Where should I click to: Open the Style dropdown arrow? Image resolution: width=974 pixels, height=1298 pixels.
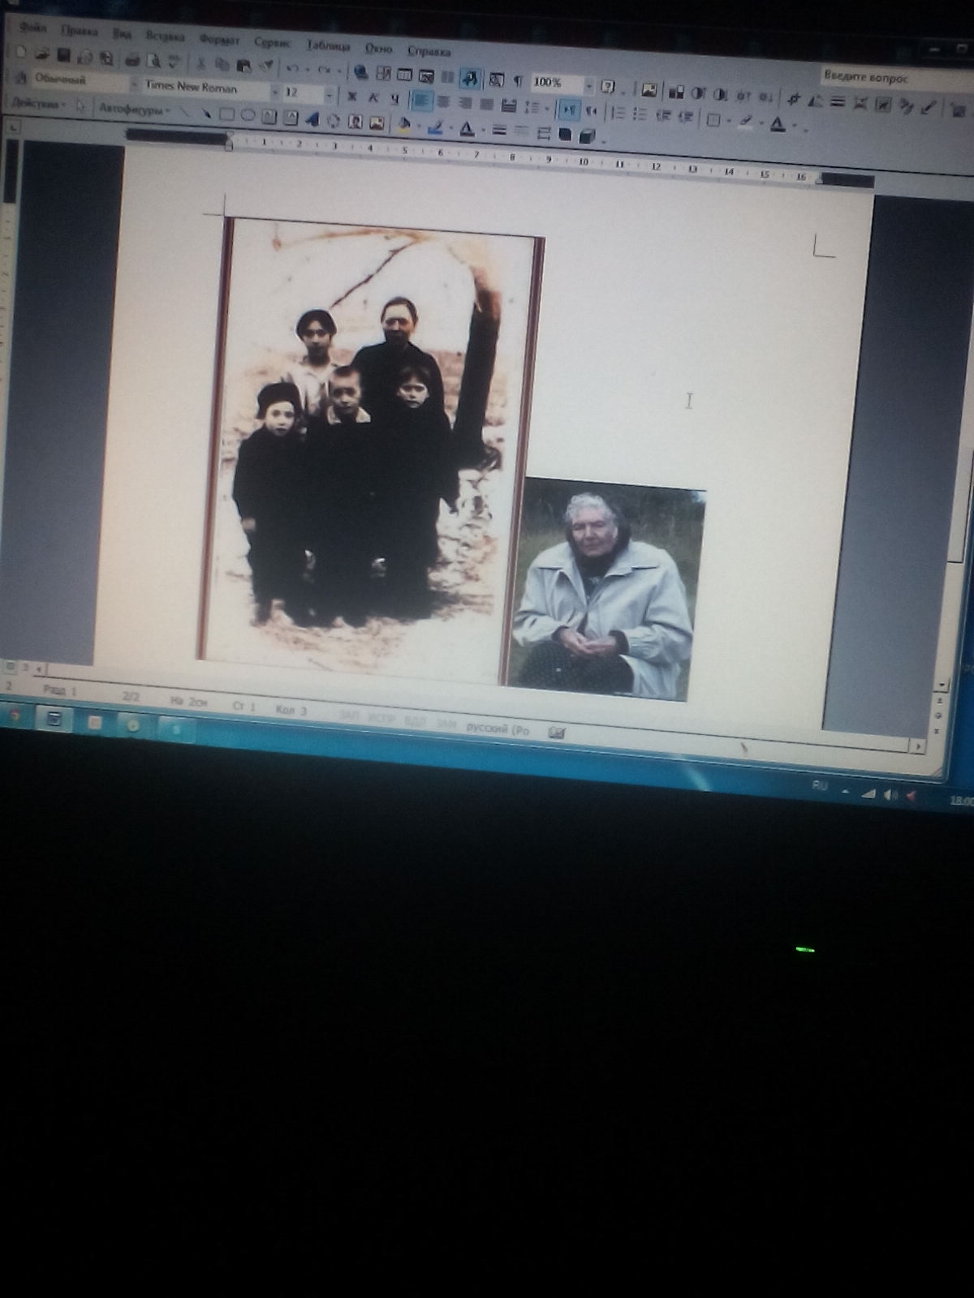[x=133, y=84]
